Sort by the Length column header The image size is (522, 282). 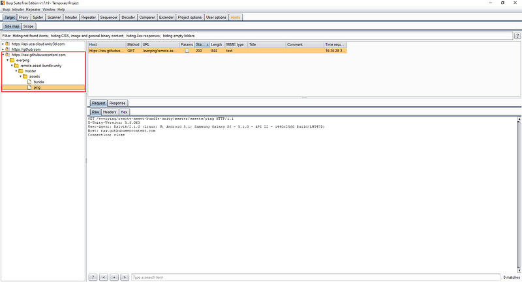pyautogui.click(x=217, y=44)
